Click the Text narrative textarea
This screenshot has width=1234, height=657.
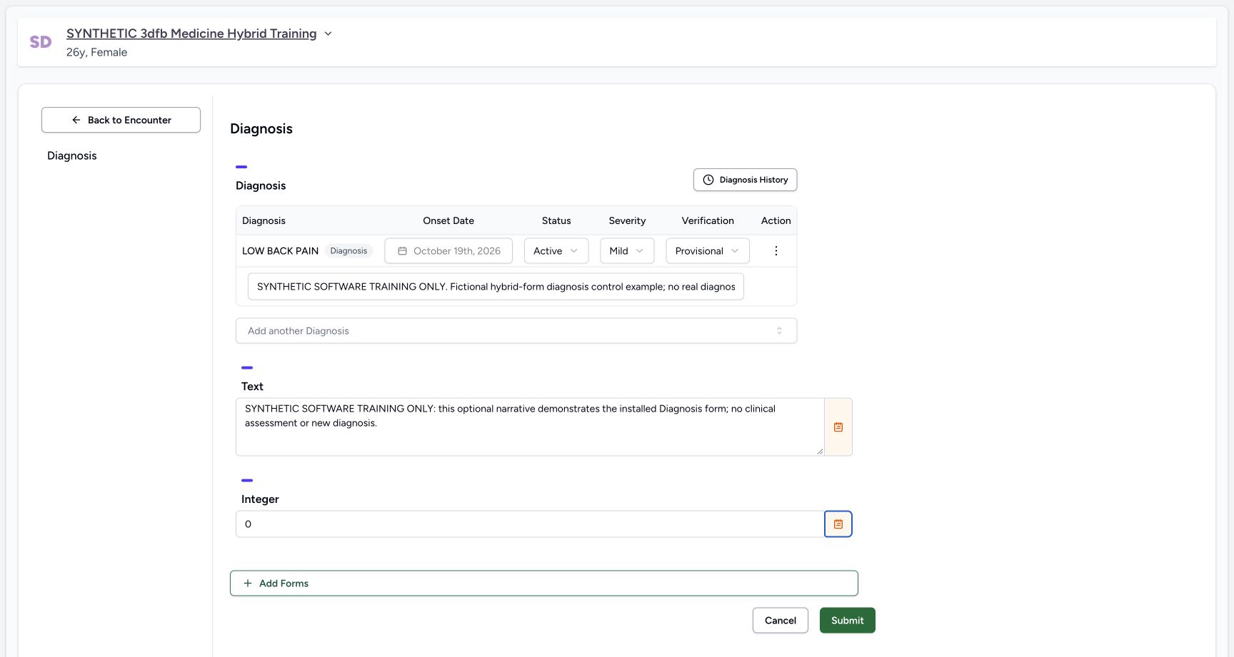click(530, 427)
